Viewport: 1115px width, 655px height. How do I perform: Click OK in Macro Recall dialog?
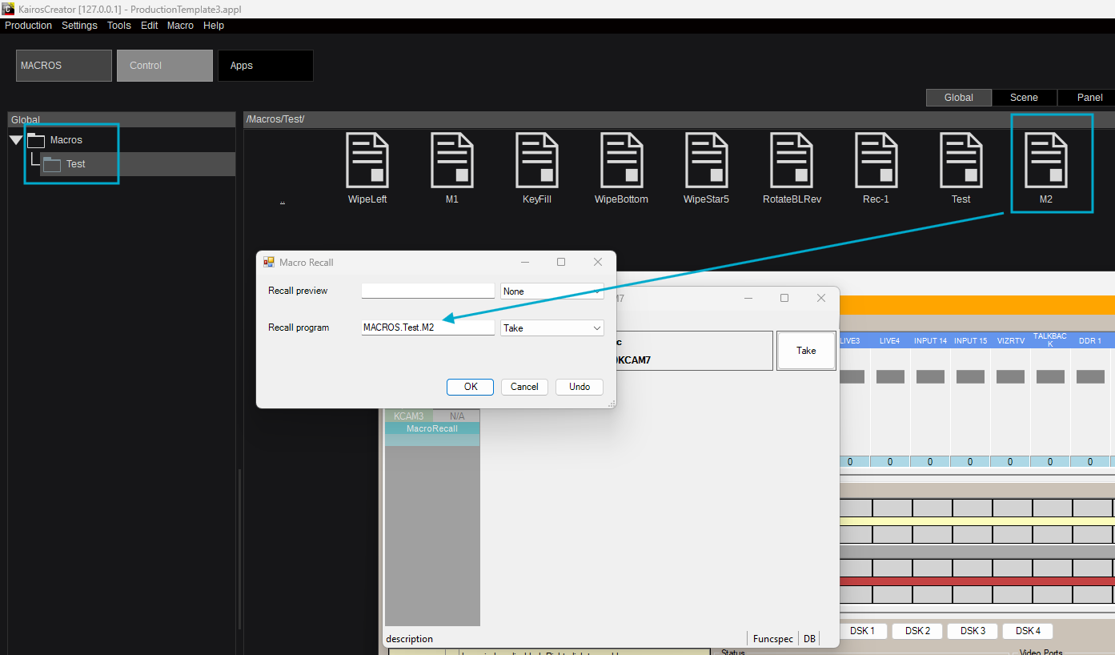471,387
